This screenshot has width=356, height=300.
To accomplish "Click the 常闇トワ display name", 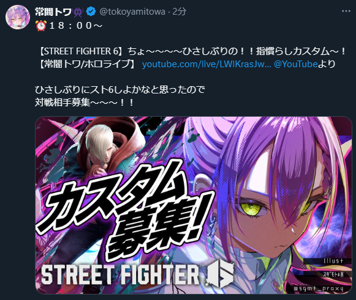I will click(x=53, y=12).
